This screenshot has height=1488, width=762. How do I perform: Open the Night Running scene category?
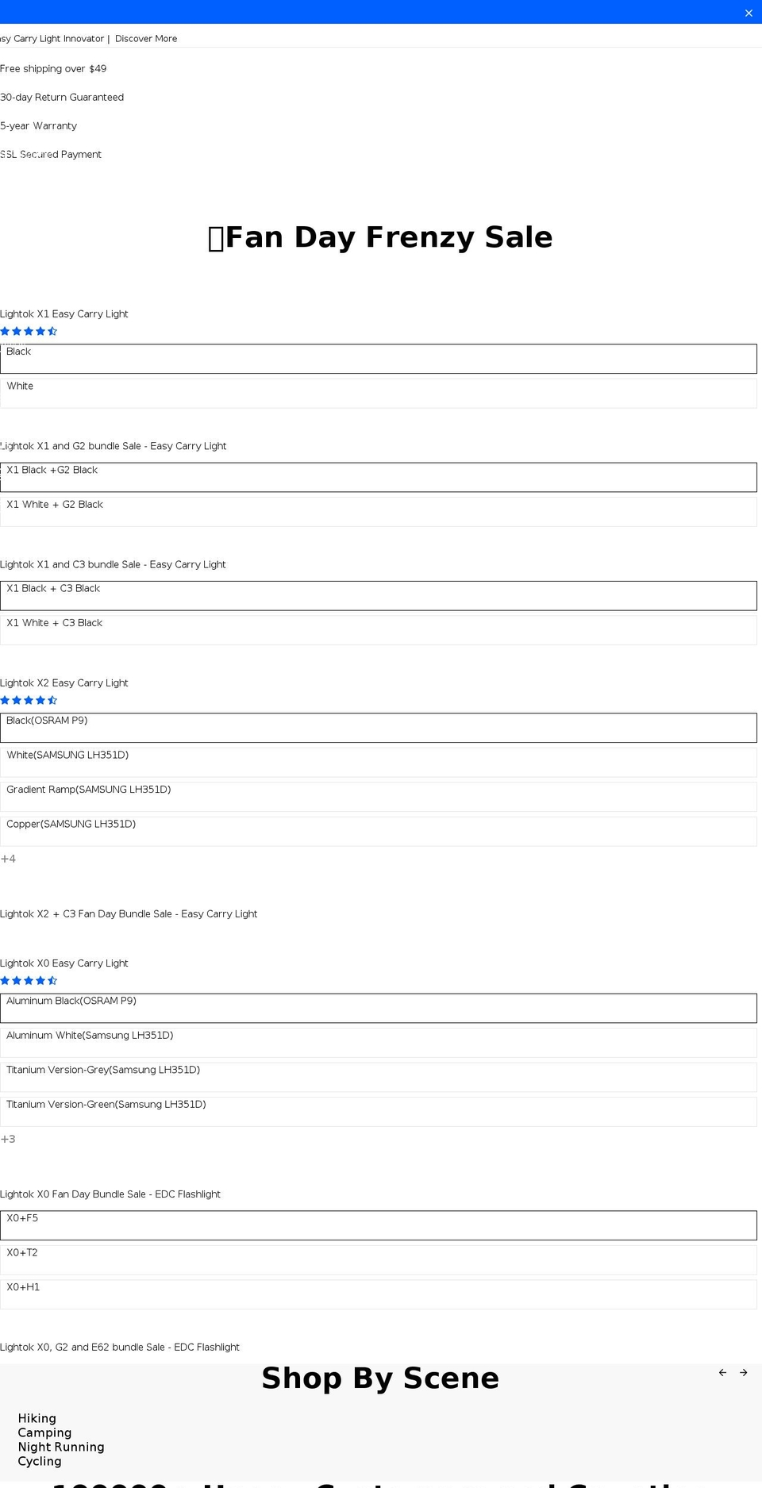(x=61, y=1447)
